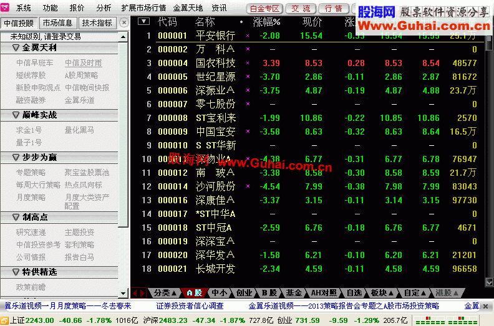Open 中信及时雨 link
This screenshot has height=326, width=494.
point(83,63)
